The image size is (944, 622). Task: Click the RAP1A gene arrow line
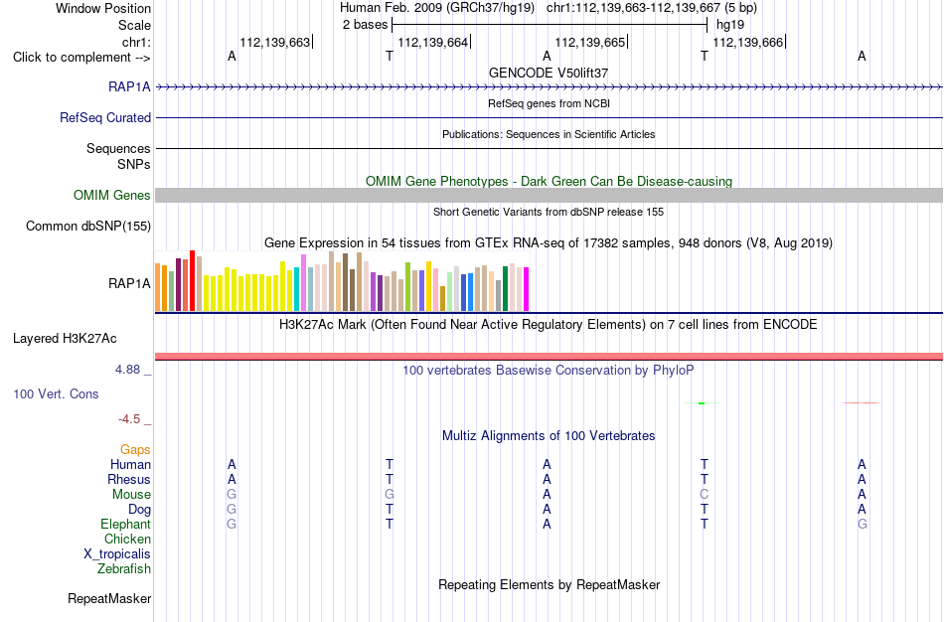[x=549, y=87]
